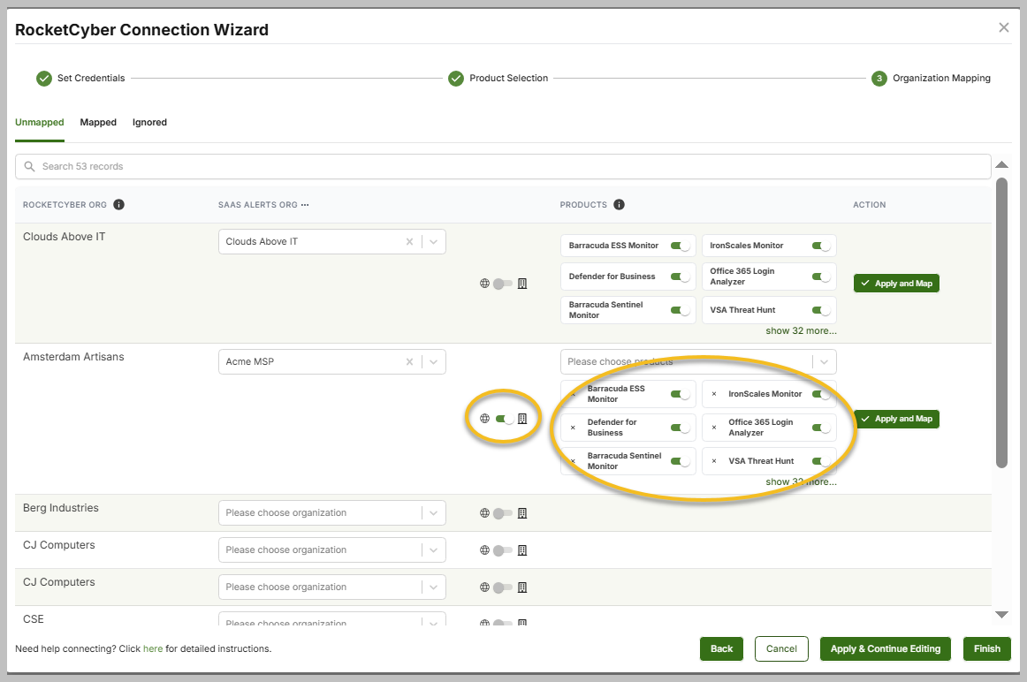
Task: Click the step 3 Organization Mapping circle
Action: [879, 79]
